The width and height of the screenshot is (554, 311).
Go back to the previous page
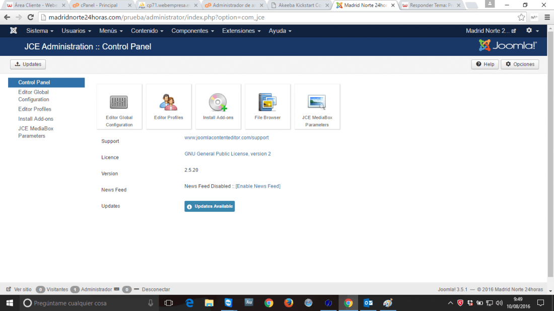(7, 17)
